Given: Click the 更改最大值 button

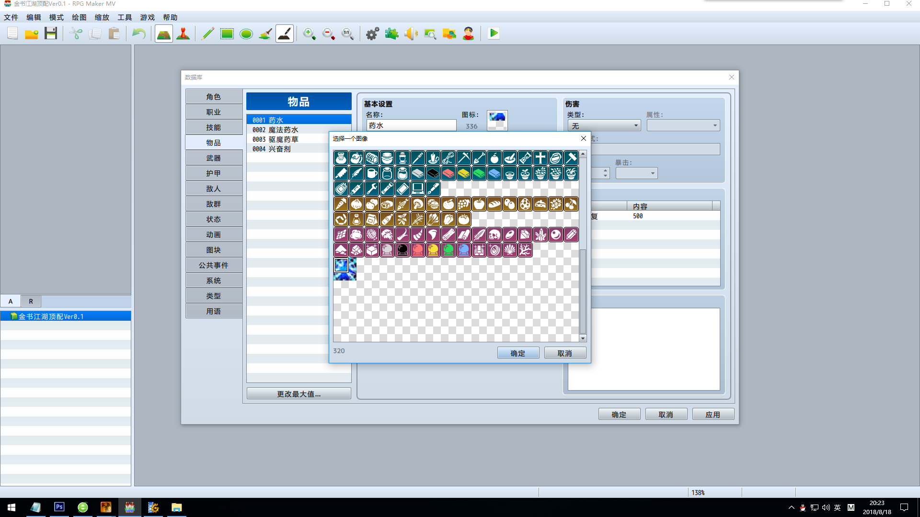Looking at the screenshot, I should coord(299,394).
